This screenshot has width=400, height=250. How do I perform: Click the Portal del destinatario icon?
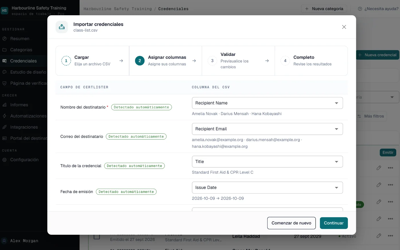coord(4,138)
